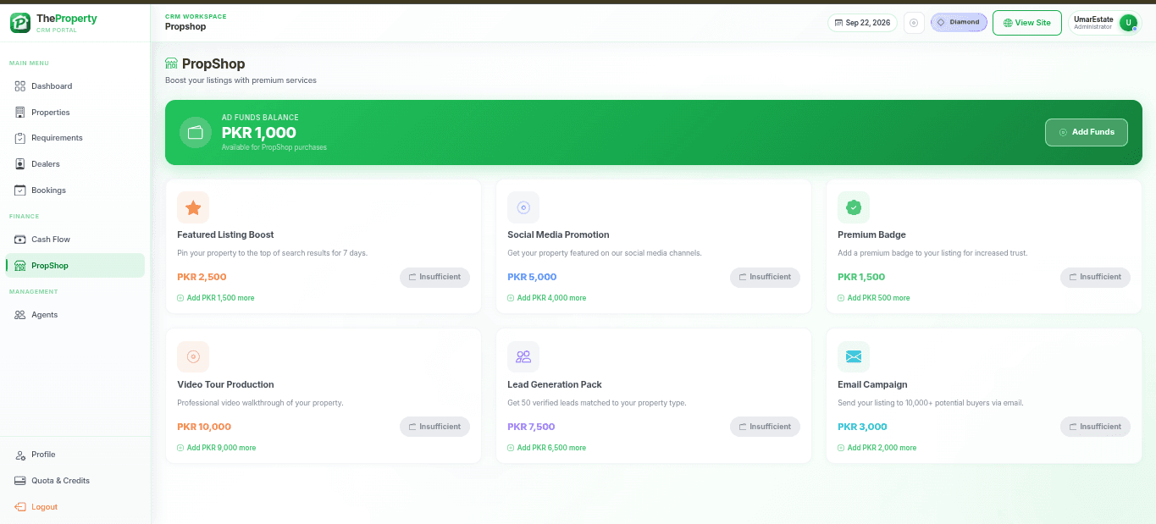Click the TheProperty logo icon
The width and height of the screenshot is (1156, 524).
(x=20, y=23)
